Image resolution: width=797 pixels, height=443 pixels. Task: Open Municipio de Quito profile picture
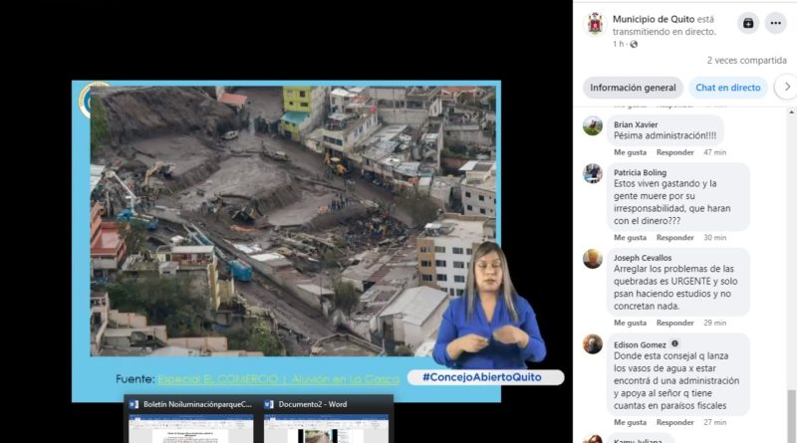coord(595,23)
